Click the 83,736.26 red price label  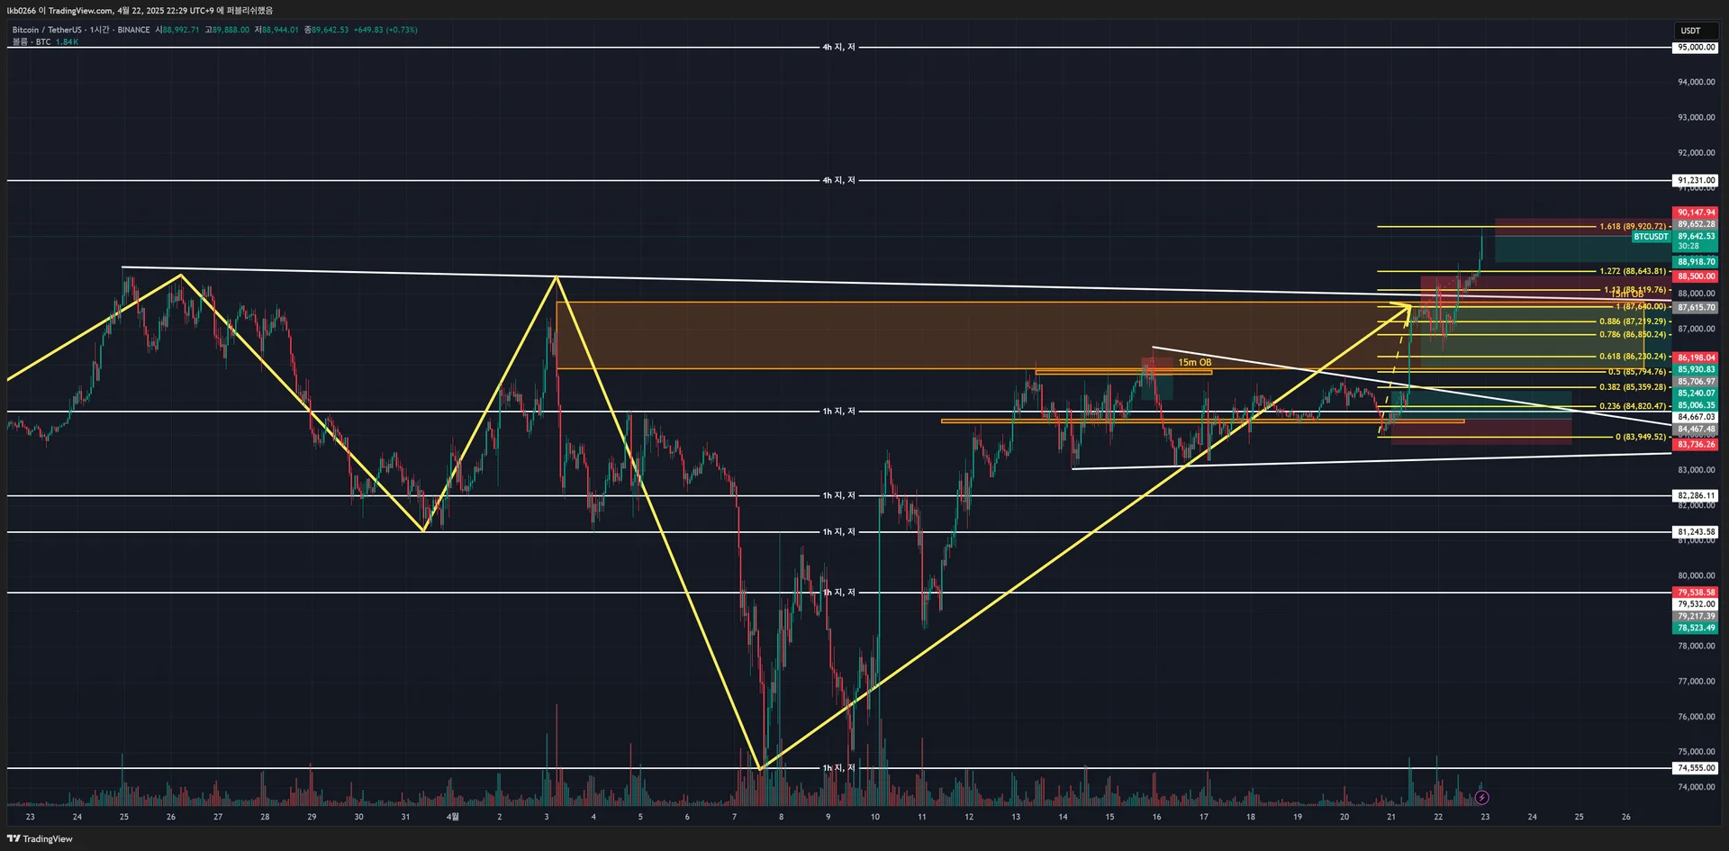pyautogui.click(x=1696, y=445)
